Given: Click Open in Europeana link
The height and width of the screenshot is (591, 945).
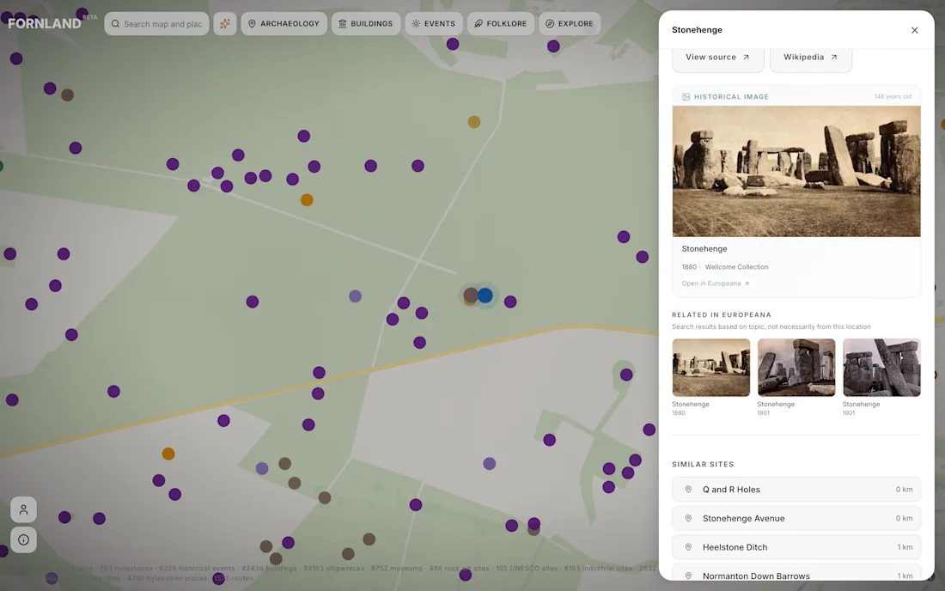Looking at the screenshot, I should [716, 283].
